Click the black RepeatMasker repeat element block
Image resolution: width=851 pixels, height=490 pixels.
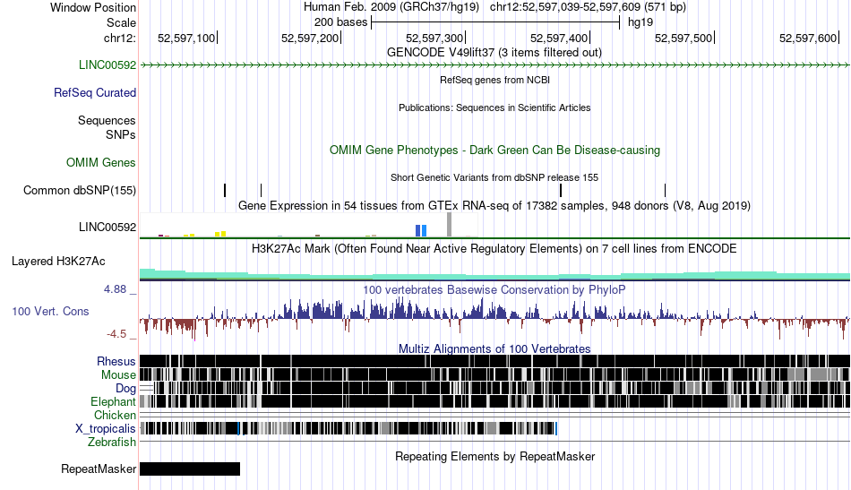tap(190, 469)
